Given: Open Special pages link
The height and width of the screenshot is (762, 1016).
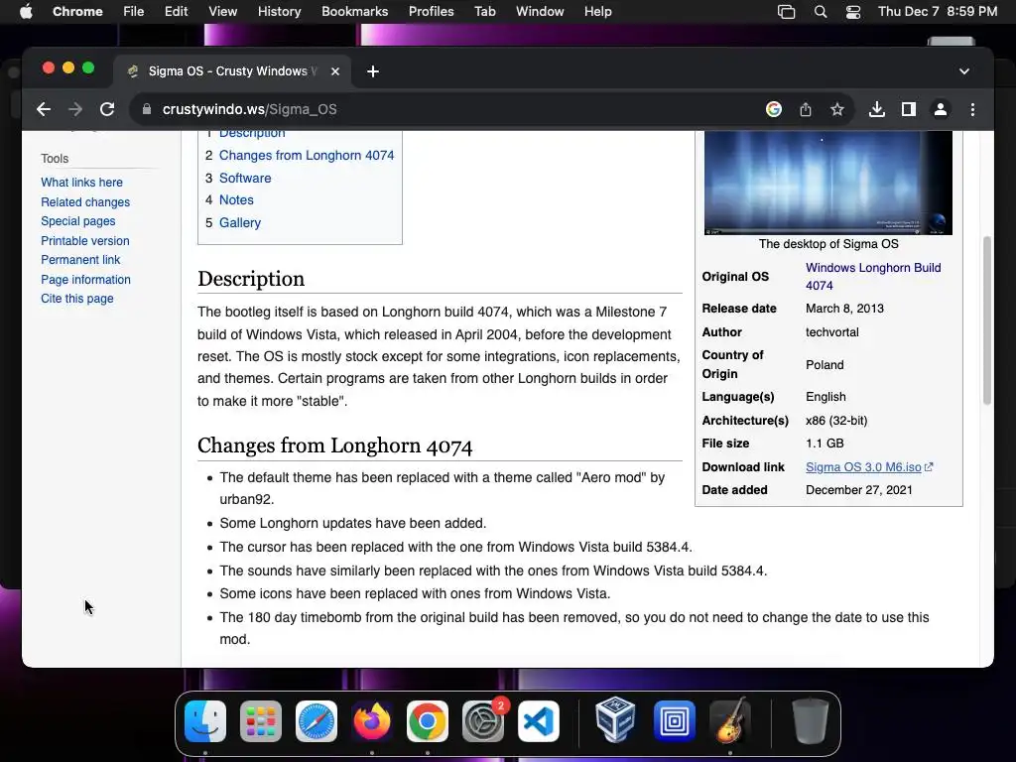Looking at the screenshot, I should [x=78, y=221].
